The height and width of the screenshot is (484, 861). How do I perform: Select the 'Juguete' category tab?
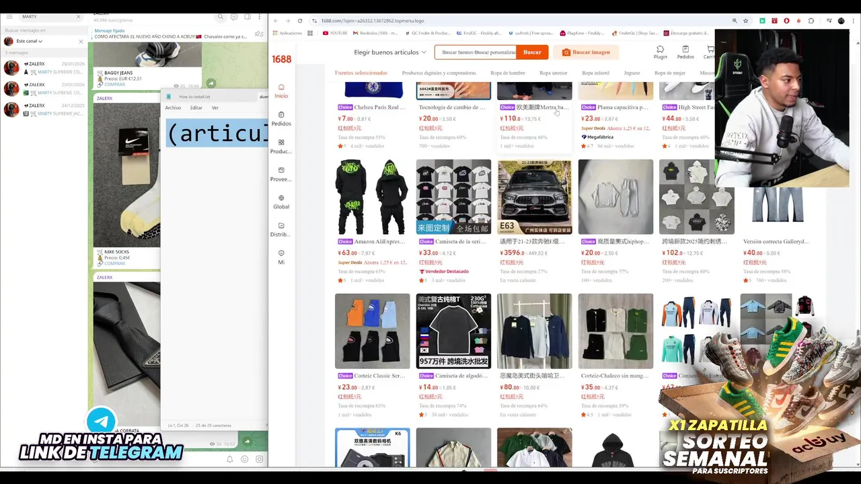click(x=632, y=73)
